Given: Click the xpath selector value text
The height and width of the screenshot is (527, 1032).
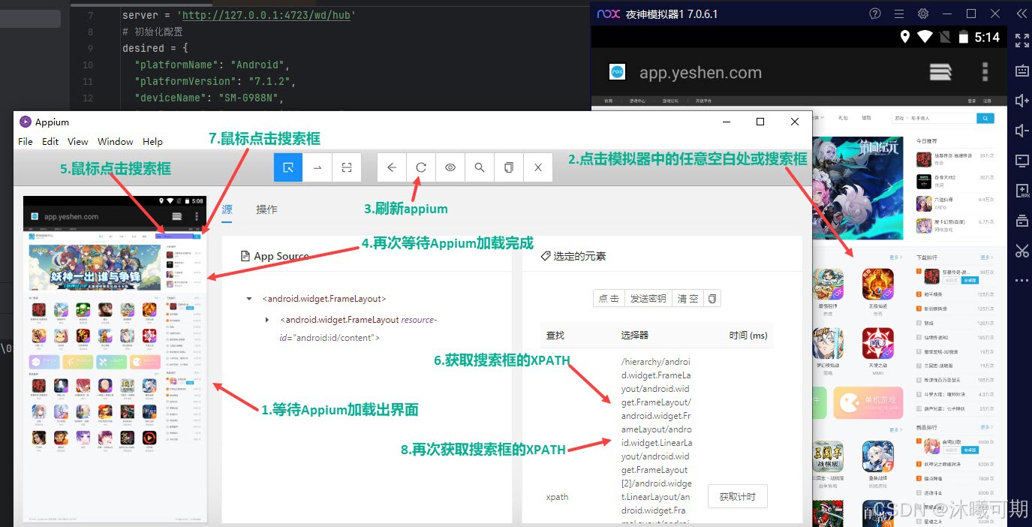Looking at the screenshot, I should tap(656, 441).
